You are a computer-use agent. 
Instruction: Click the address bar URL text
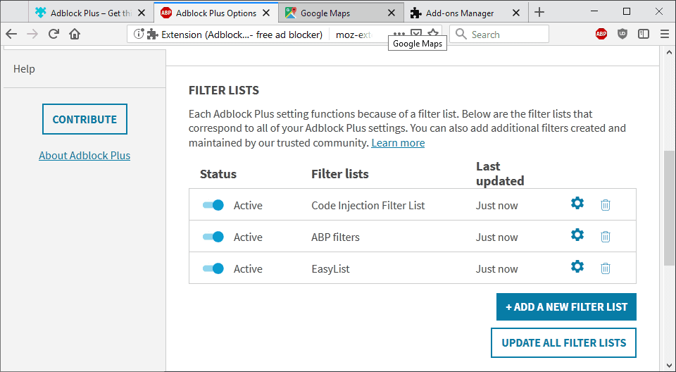pyautogui.click(x=353, y=35)
